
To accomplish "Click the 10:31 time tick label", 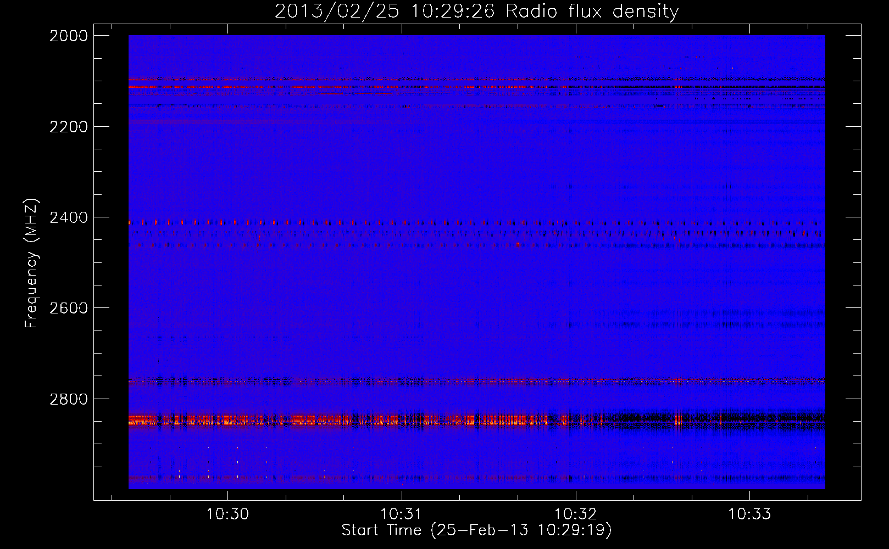I will [402, 514].
